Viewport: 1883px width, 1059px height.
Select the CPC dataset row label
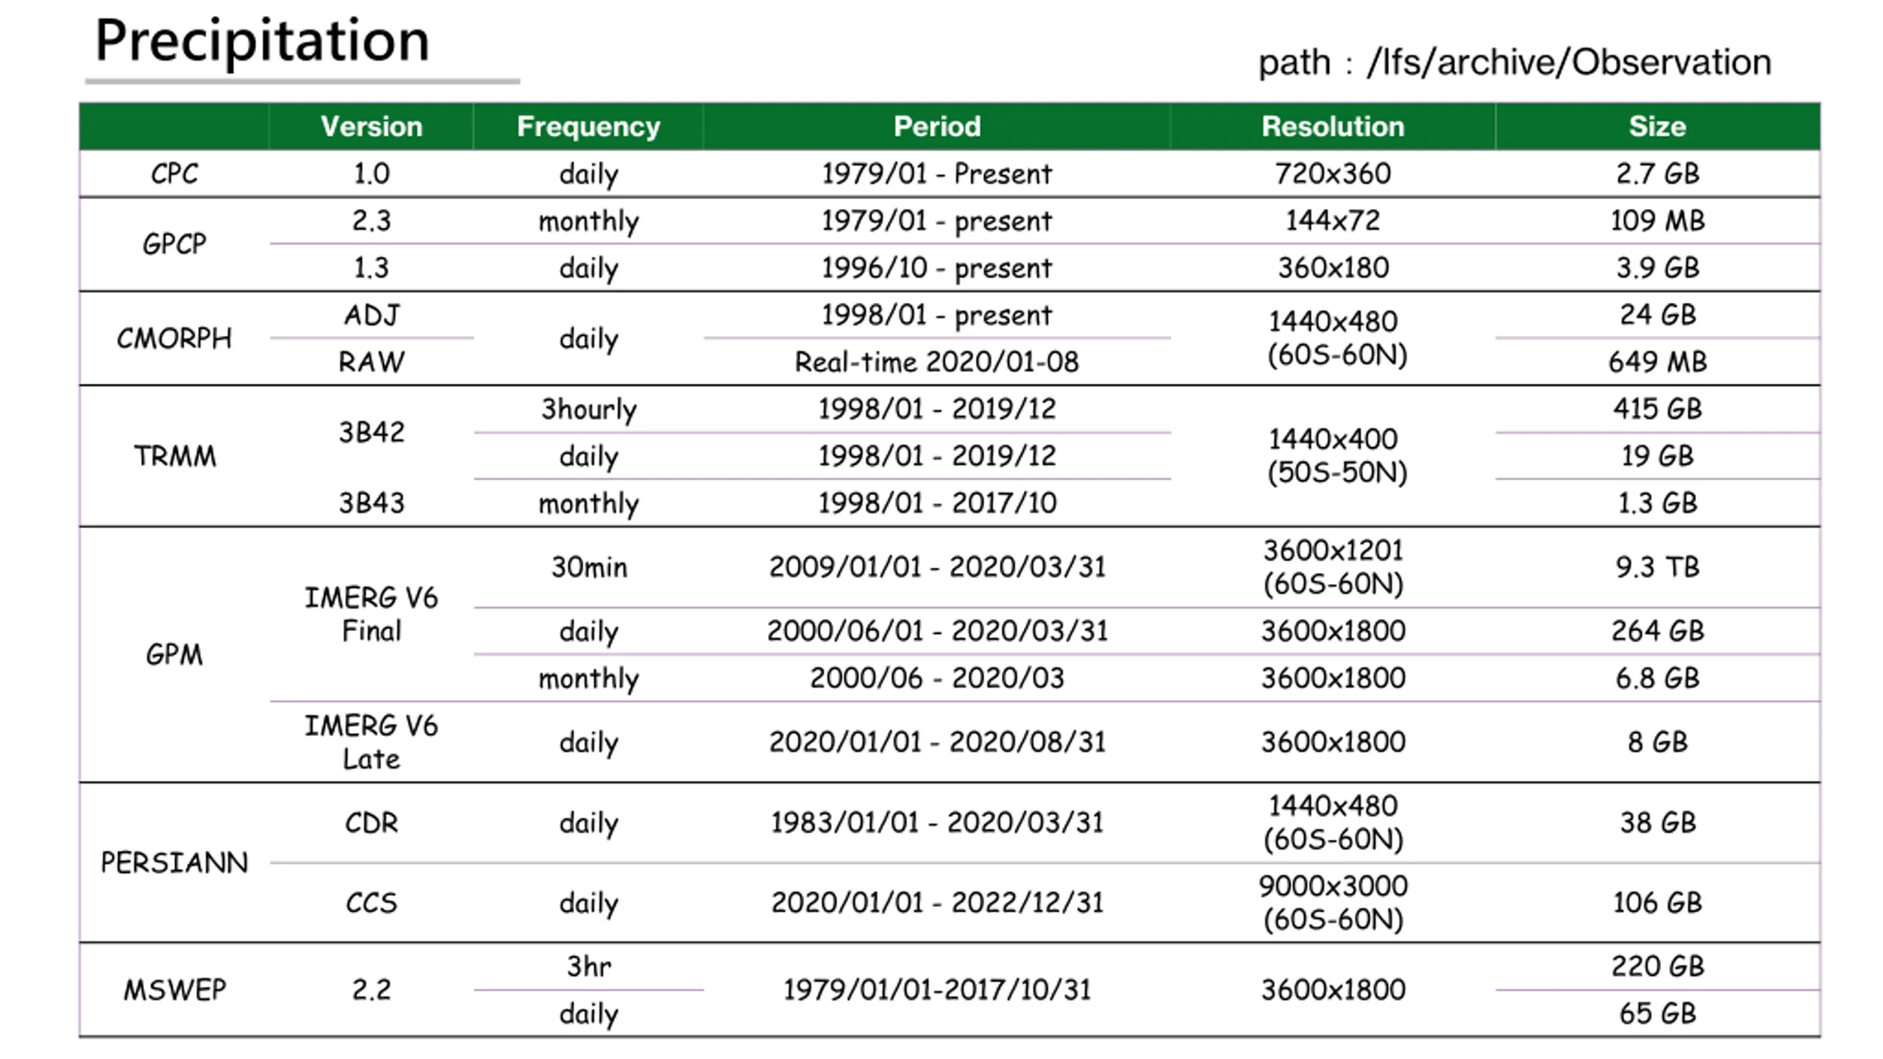[x=174, y=174]
